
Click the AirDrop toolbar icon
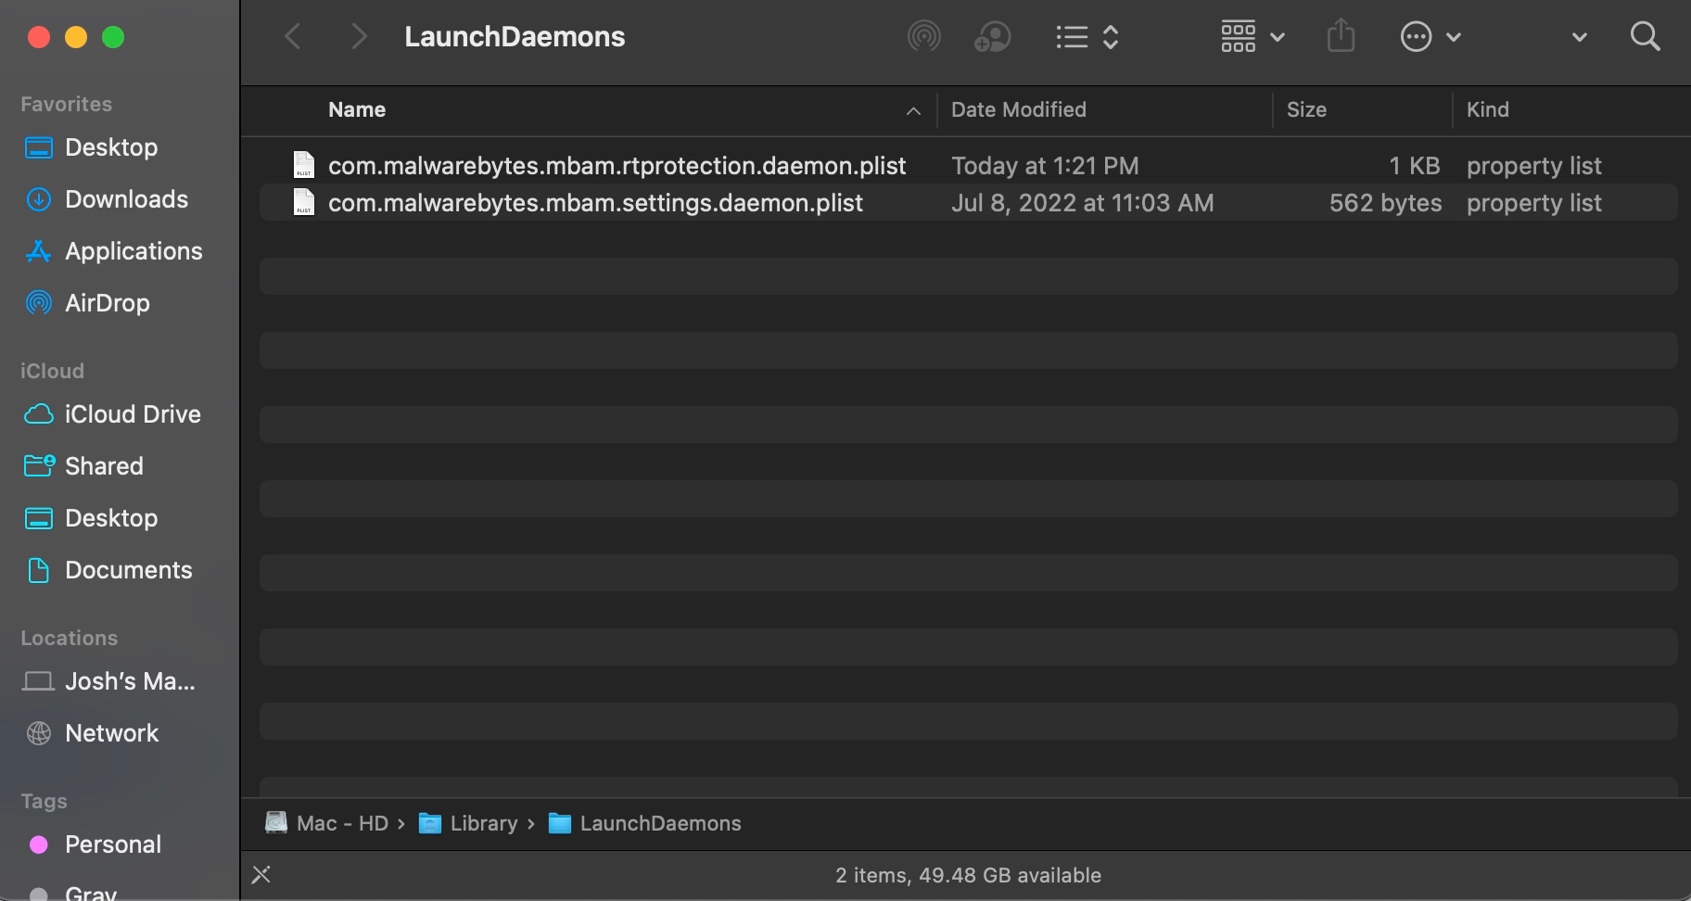[x=923, y=37]
